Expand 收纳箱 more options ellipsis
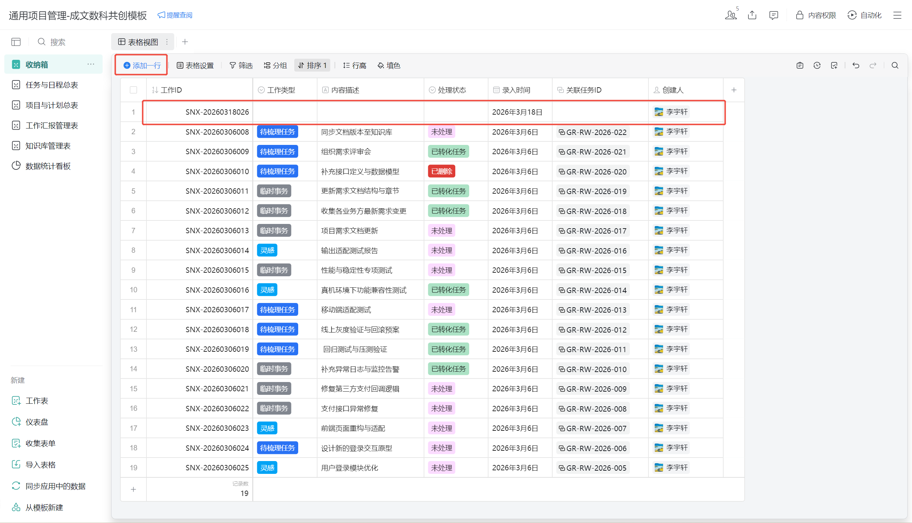Image resolution: width=912 pixels, height=523 pixels. [x=90, y=64]
